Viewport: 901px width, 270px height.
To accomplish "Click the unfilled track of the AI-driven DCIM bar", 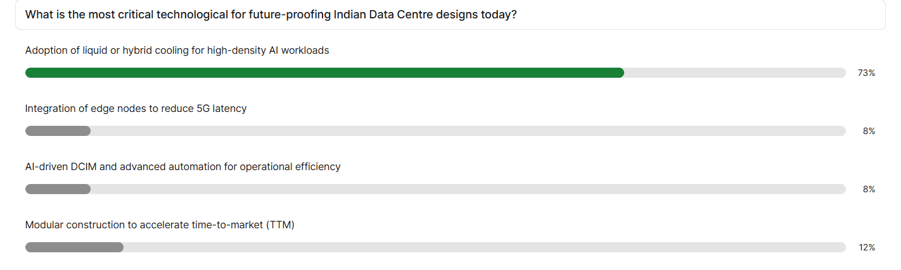I will point(468,189).
